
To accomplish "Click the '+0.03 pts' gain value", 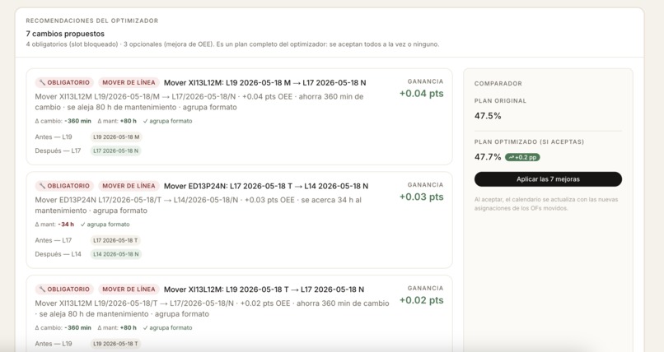I will pos(421,197).
